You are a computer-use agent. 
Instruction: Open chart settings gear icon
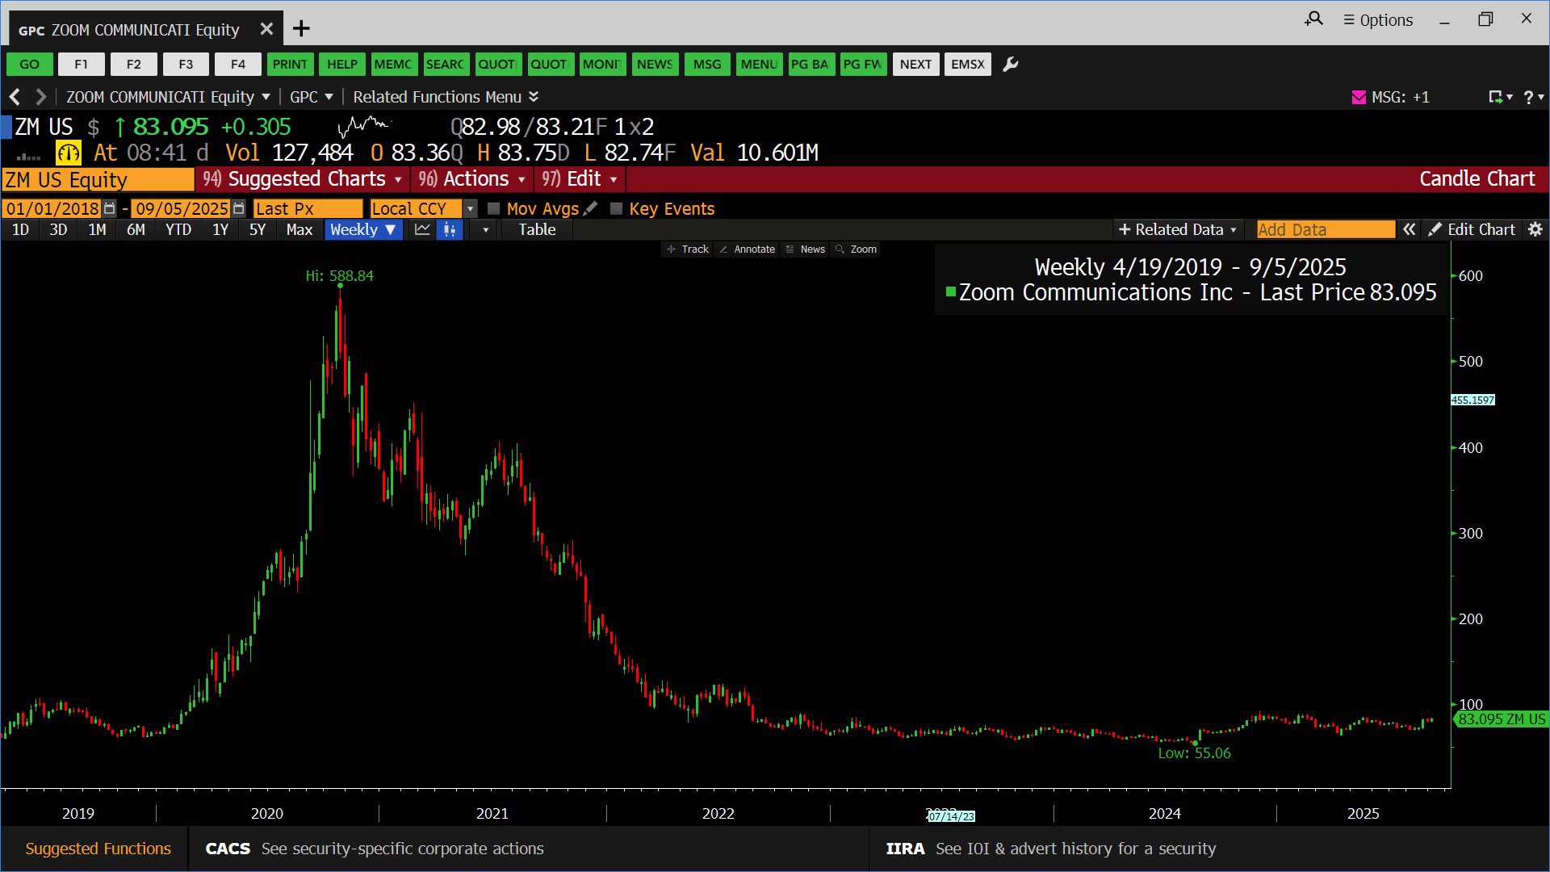(x=1535, y=229)
